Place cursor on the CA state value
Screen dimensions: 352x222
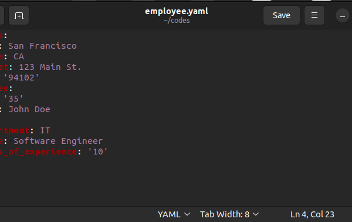(19, 56)
